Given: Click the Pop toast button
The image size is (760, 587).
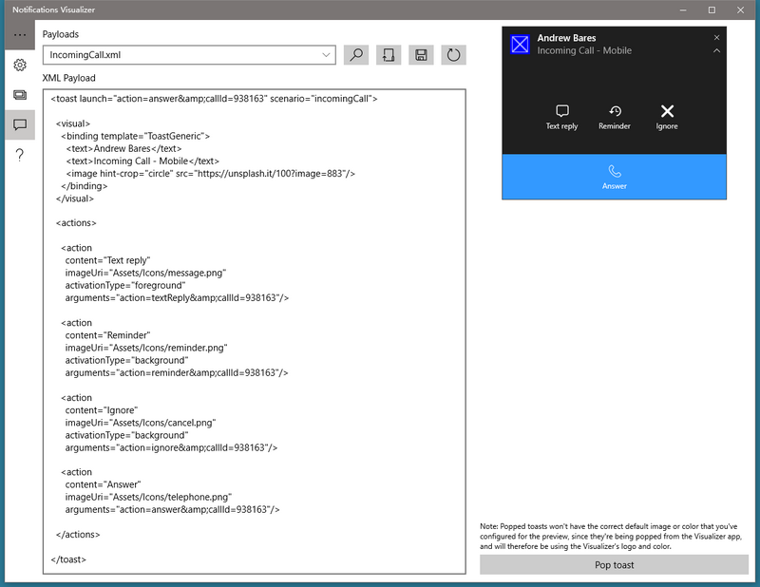Looking at the screenshot, I should tap(614, 565).
